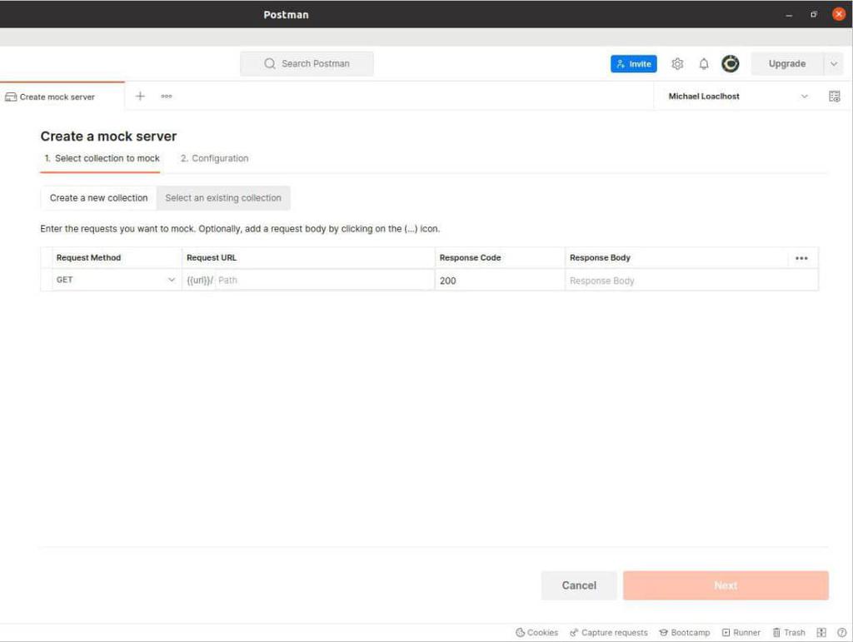Go to Select collection to mock step

102,158
